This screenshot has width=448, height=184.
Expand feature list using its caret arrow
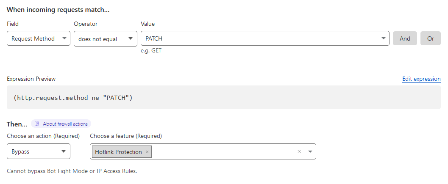(x=310, y=151)
